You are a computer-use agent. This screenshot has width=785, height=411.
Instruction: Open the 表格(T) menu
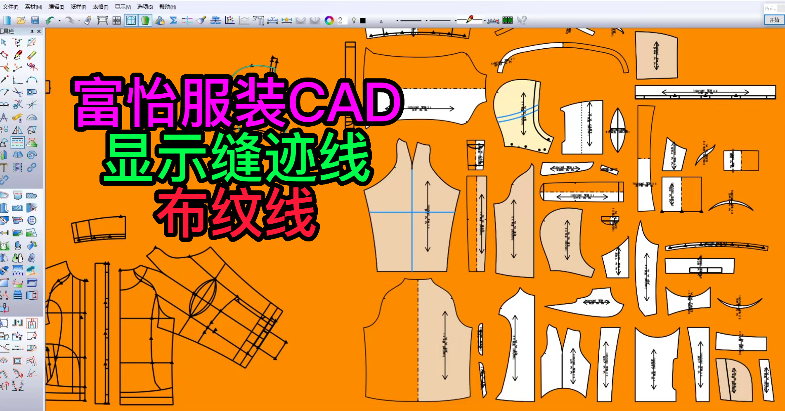tap(100, 7)
